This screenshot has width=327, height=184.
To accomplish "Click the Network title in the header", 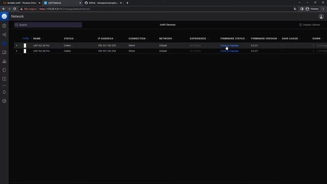I will click(x=17, y=16).
